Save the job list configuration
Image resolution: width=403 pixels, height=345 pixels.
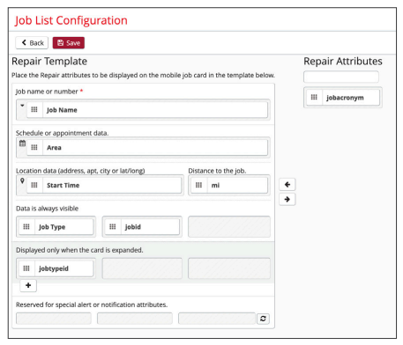click(69, 43)
